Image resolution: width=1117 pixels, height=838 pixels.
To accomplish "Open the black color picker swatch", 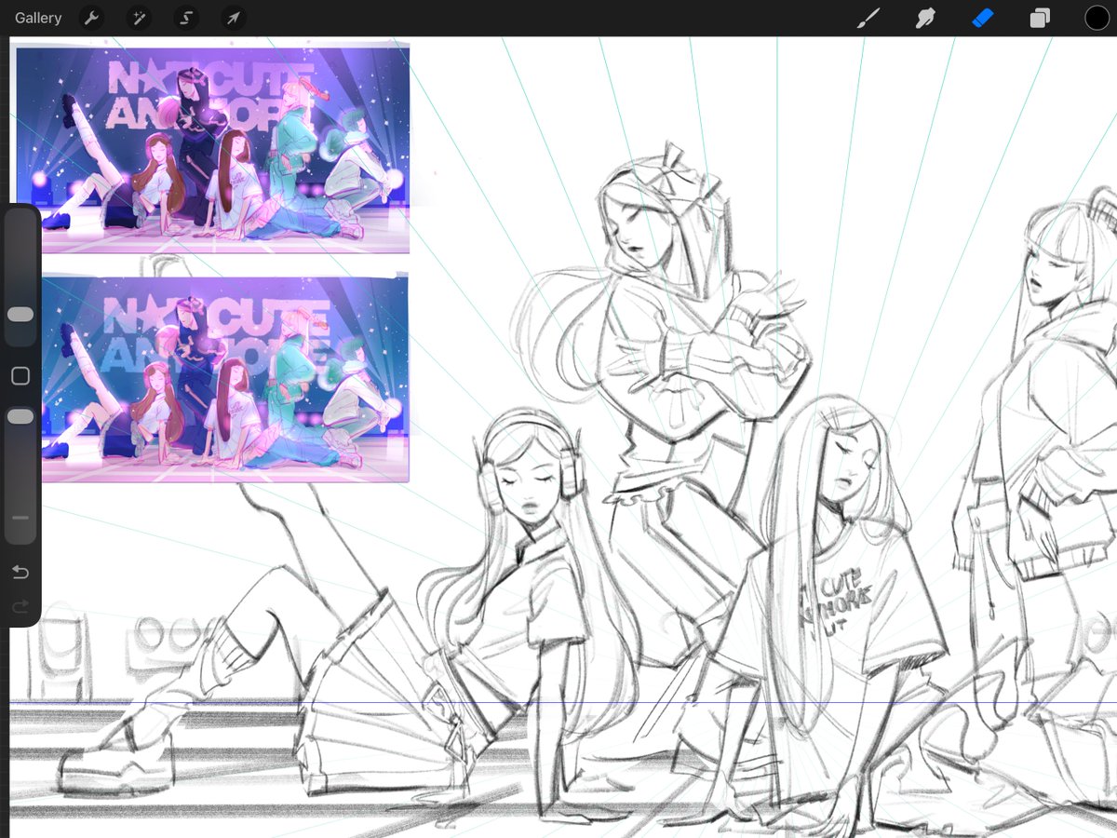I will (1097, 18).
